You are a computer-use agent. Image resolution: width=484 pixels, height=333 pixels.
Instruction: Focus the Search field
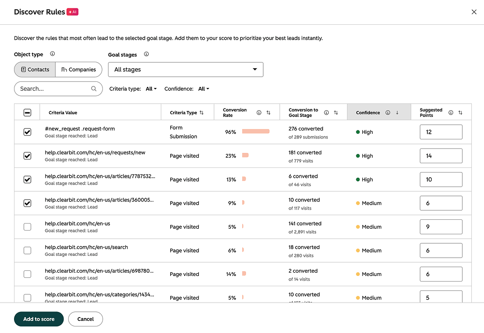pyautogui.click(x=58, y=89)
